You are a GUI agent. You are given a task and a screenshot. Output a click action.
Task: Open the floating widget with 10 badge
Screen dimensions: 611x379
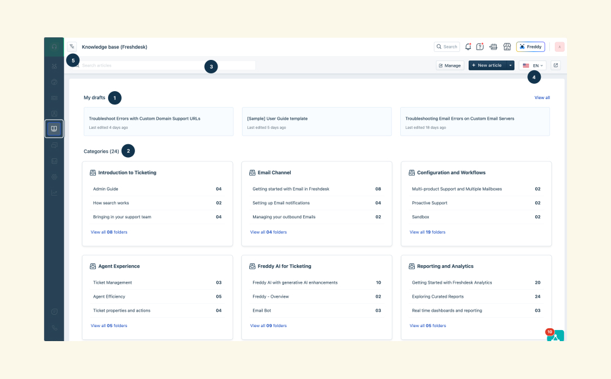pyautogui.click(x=555, y=336)
